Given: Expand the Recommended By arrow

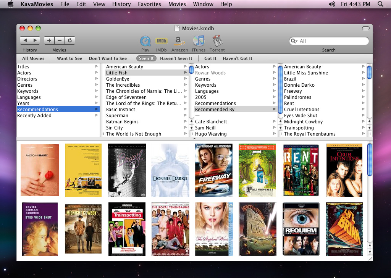Looking at the screenshot, I should pos(275,109).
